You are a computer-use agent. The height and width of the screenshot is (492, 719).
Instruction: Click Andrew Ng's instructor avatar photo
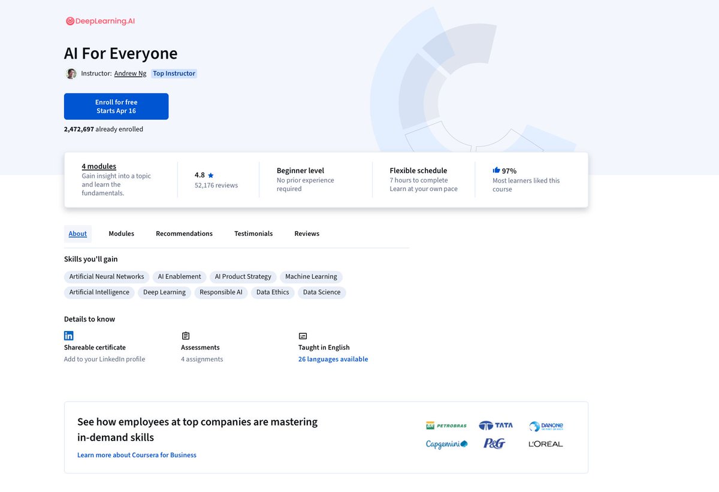coord(71,74)
